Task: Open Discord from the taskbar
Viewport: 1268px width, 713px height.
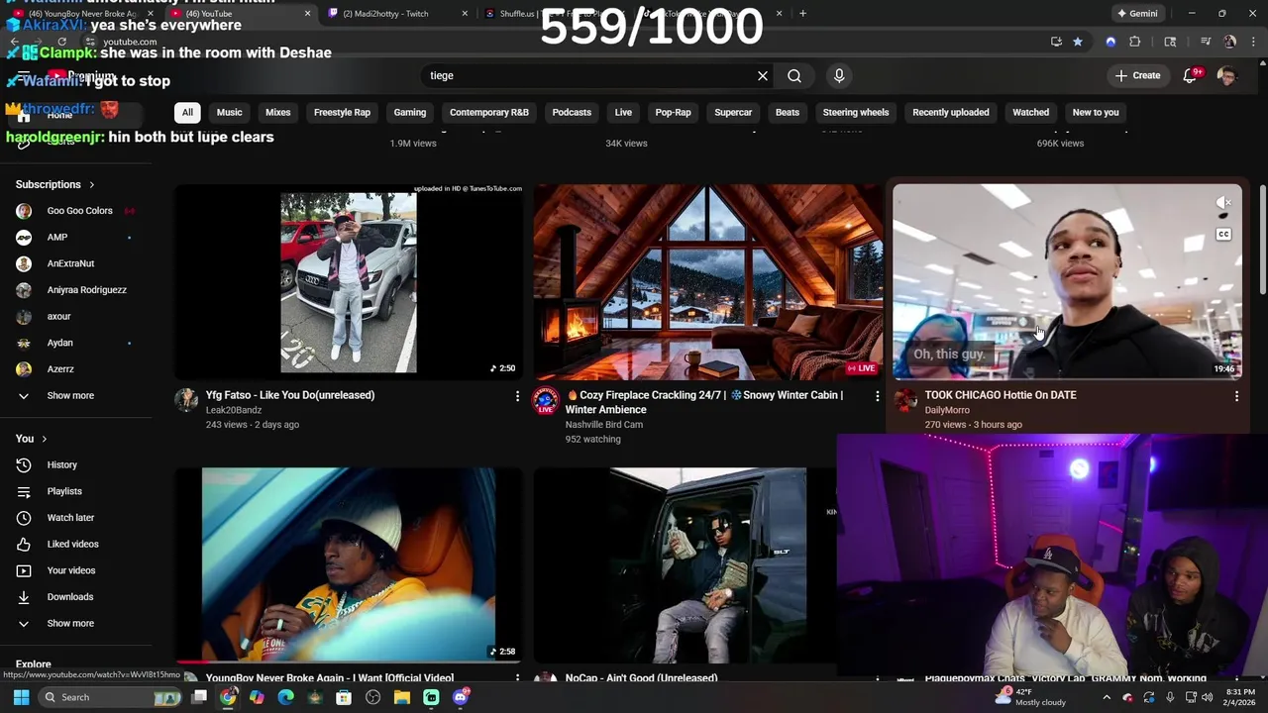Action: [460, 697]
